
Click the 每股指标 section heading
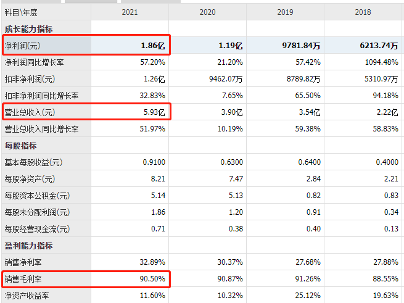(21, 146)
